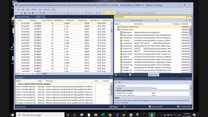208x117 pixels.
Task: Switch to the Expression Editor tab
Action: pos(23,17)
